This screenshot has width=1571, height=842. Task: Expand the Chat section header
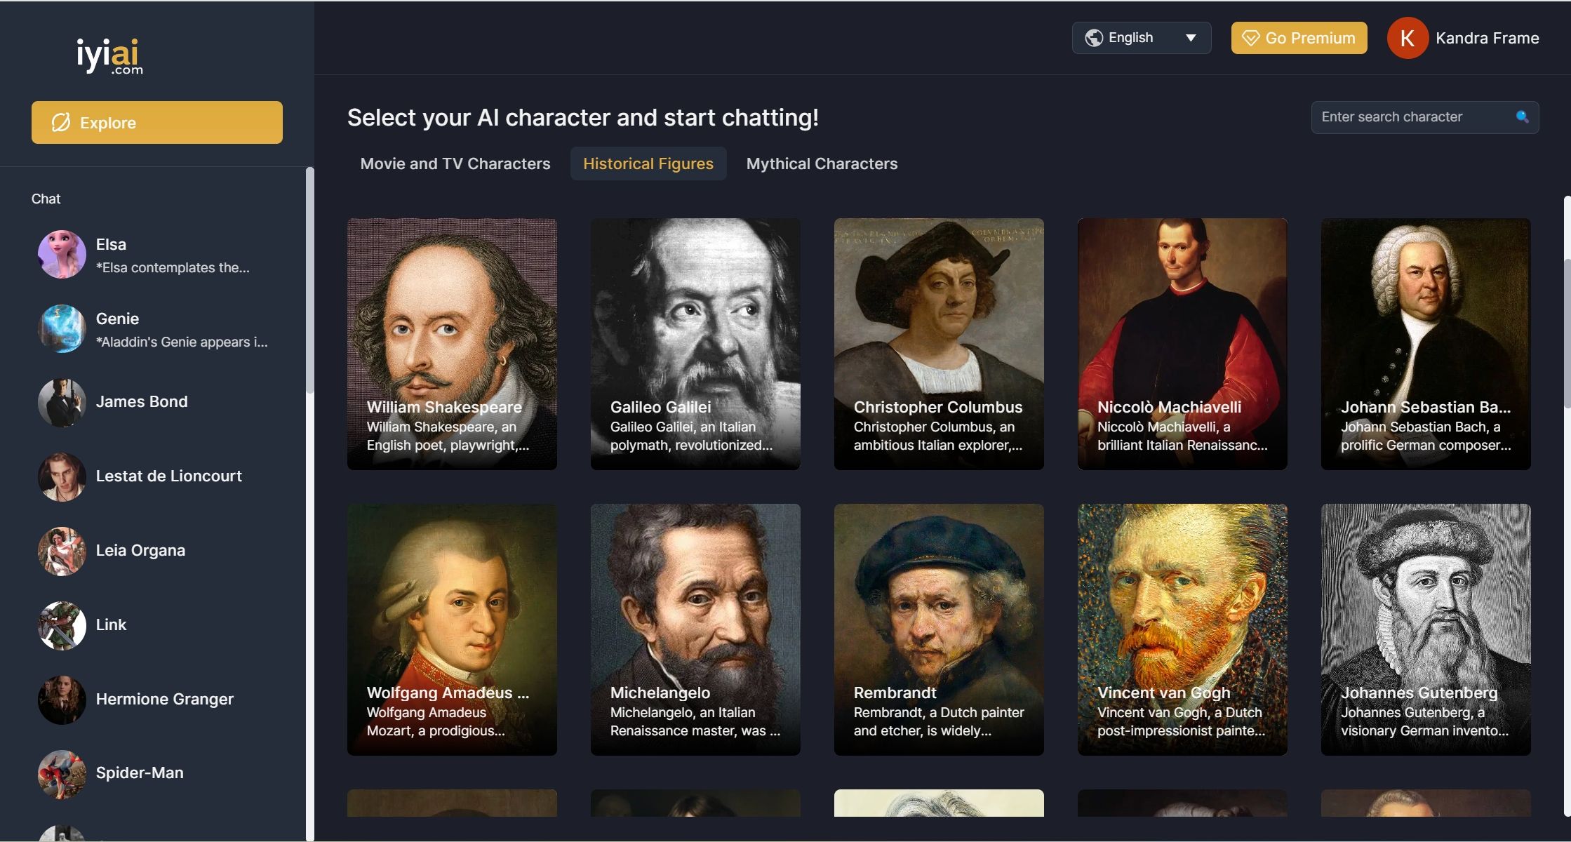coord(46,199)
